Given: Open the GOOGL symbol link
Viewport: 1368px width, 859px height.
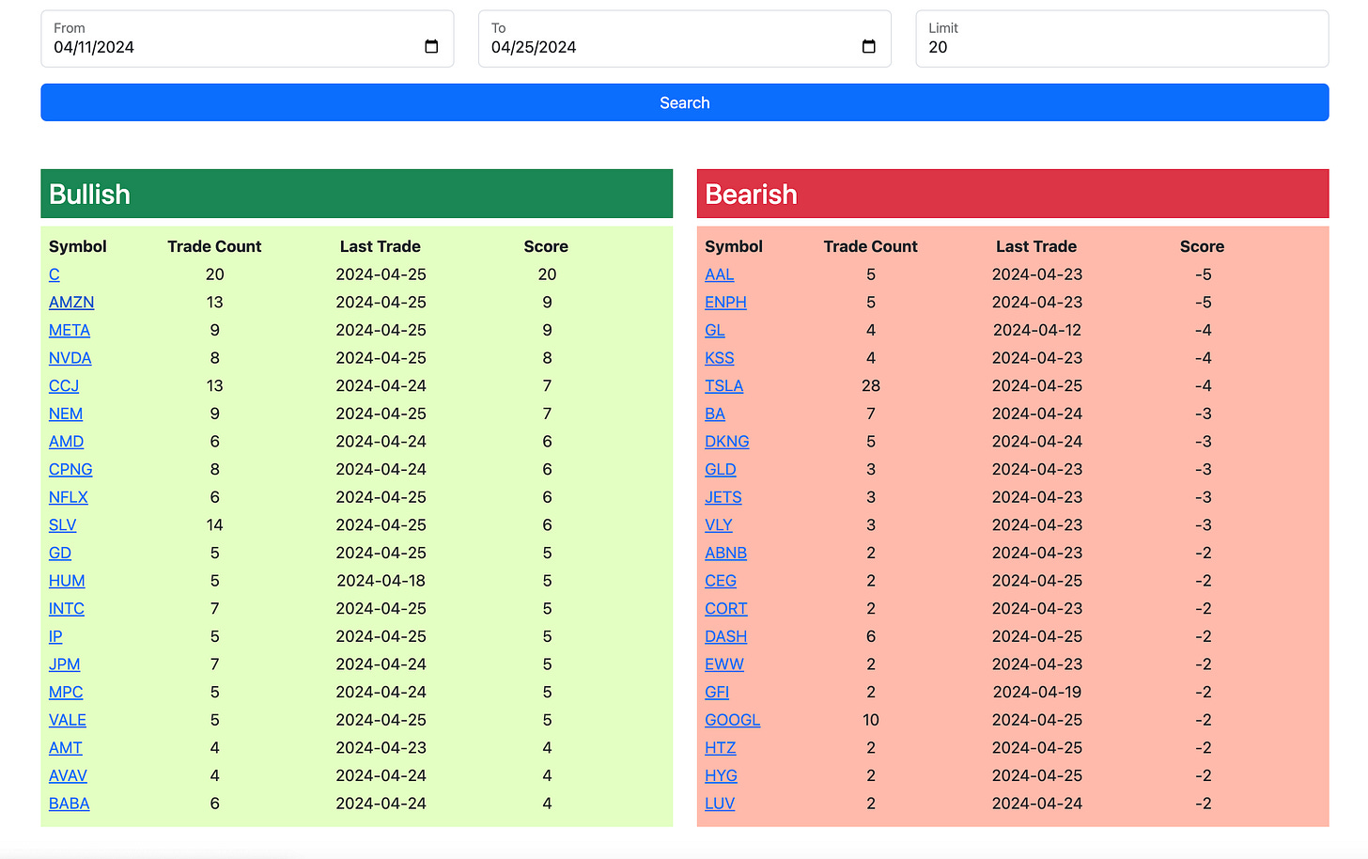Looking at the screenshot, I should [x=733, y=720].
